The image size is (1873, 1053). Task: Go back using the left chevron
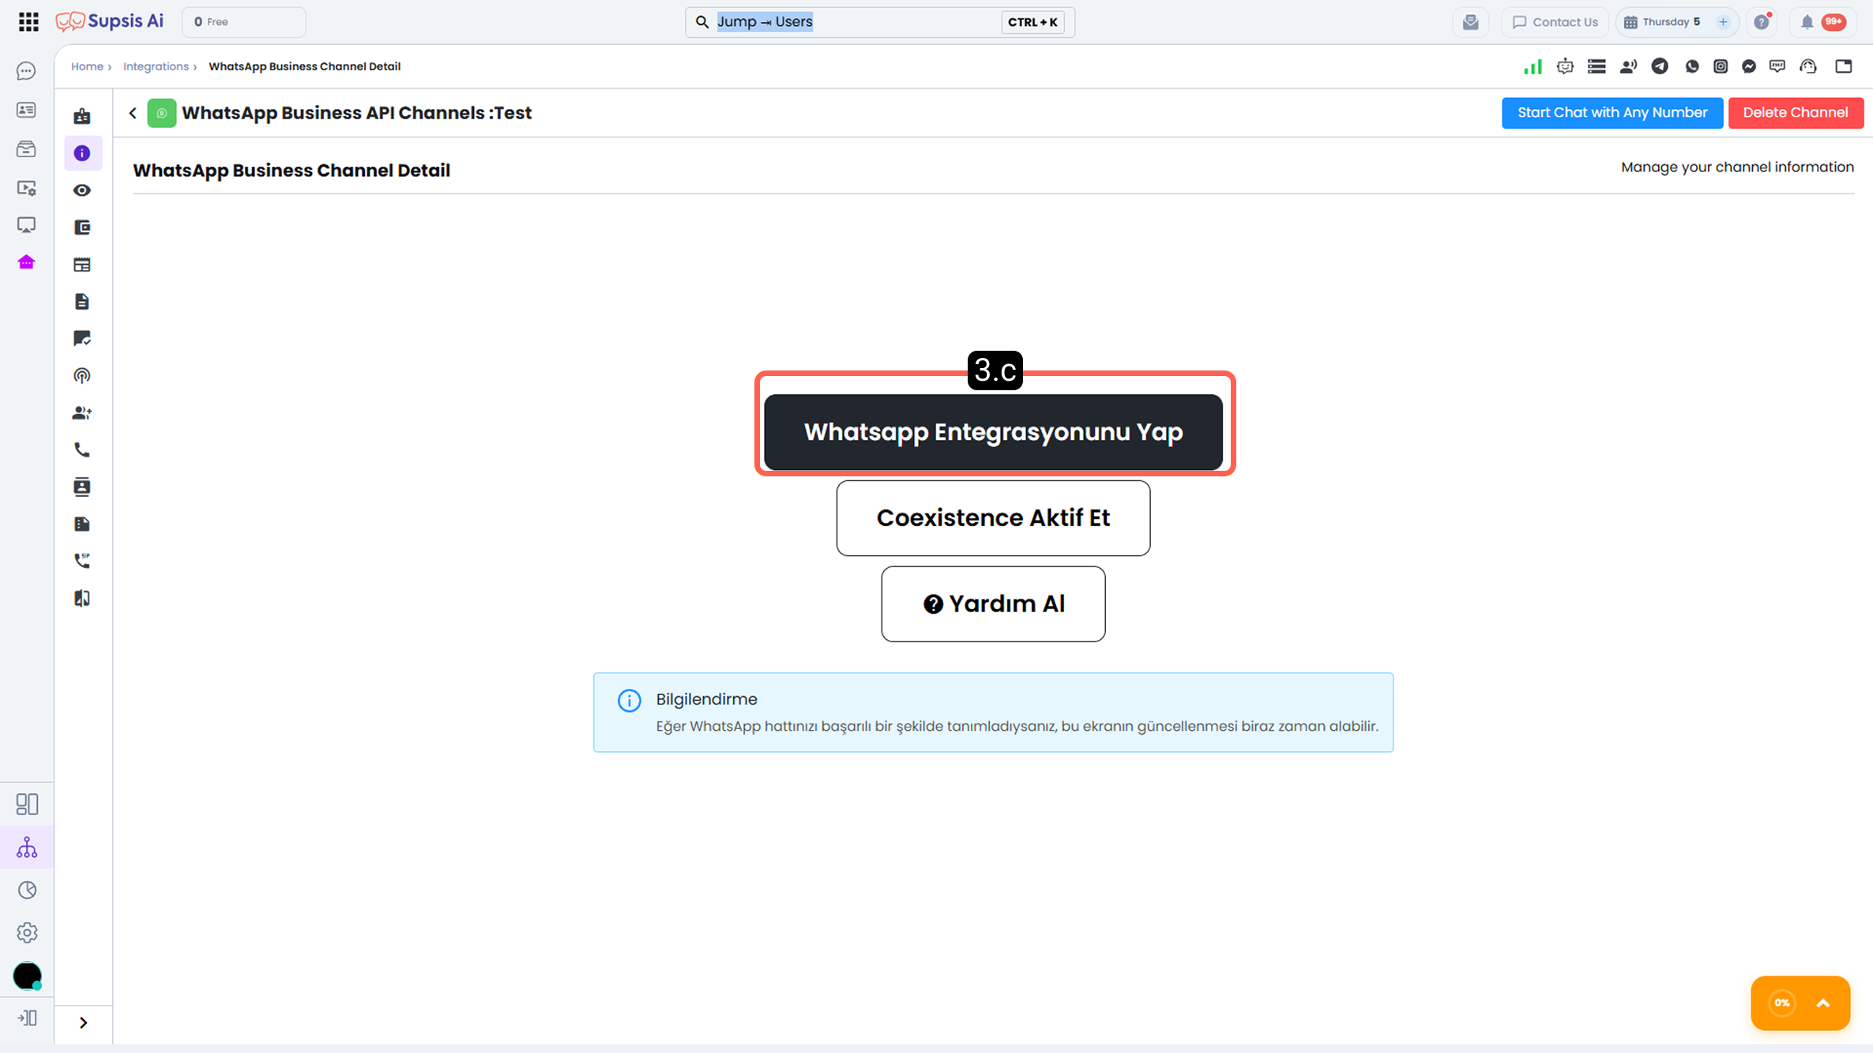pos(133,113)
